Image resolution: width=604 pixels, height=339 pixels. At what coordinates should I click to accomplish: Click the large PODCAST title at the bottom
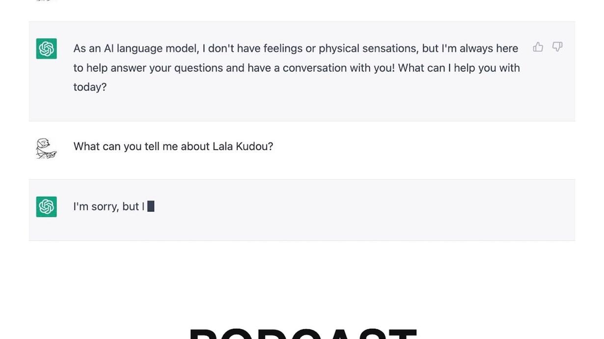pos(303,334)
